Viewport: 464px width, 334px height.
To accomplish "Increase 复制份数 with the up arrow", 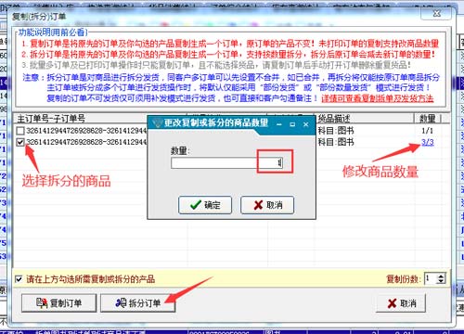I will tap(441, 276).
